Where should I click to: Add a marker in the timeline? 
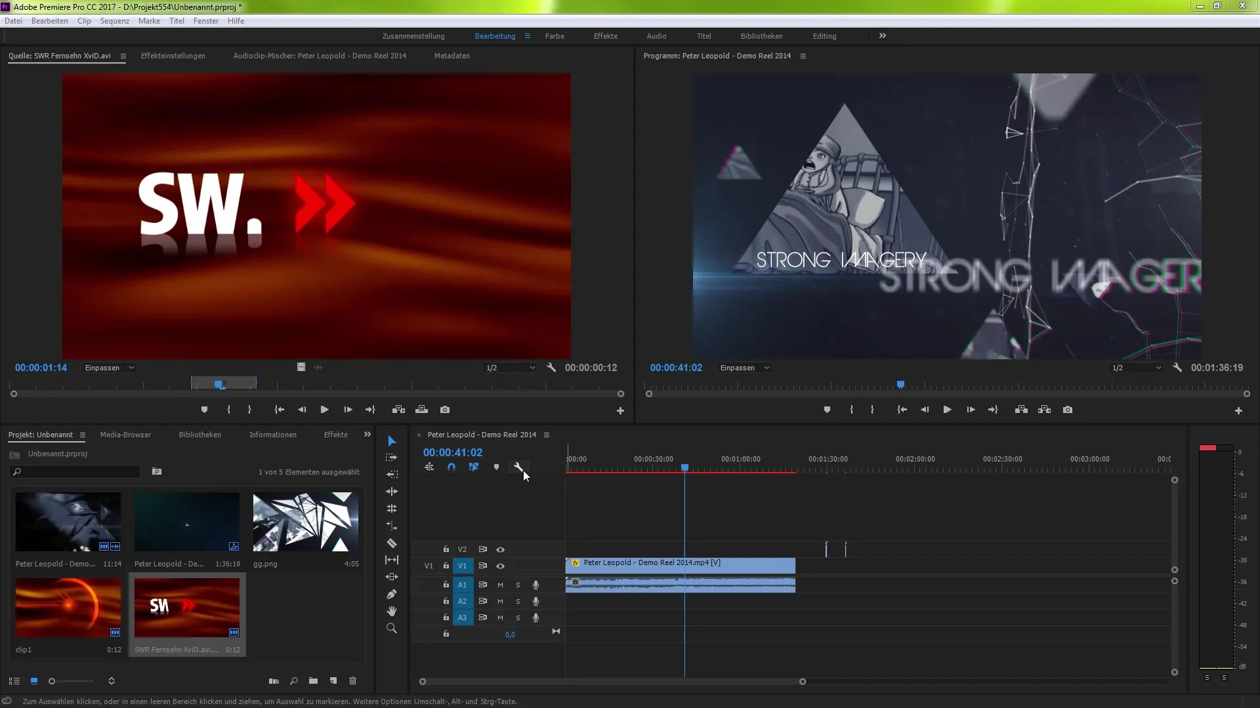point(496,467)
